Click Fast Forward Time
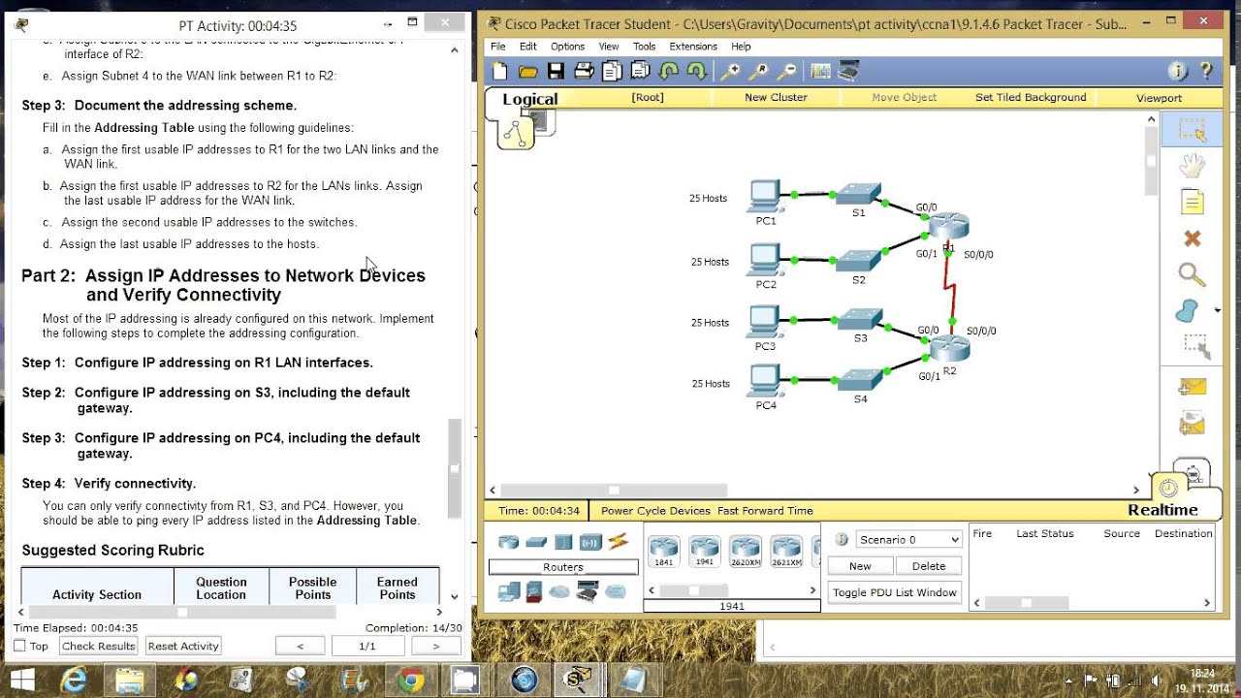The image size is (1241, 698). [765, 511]
